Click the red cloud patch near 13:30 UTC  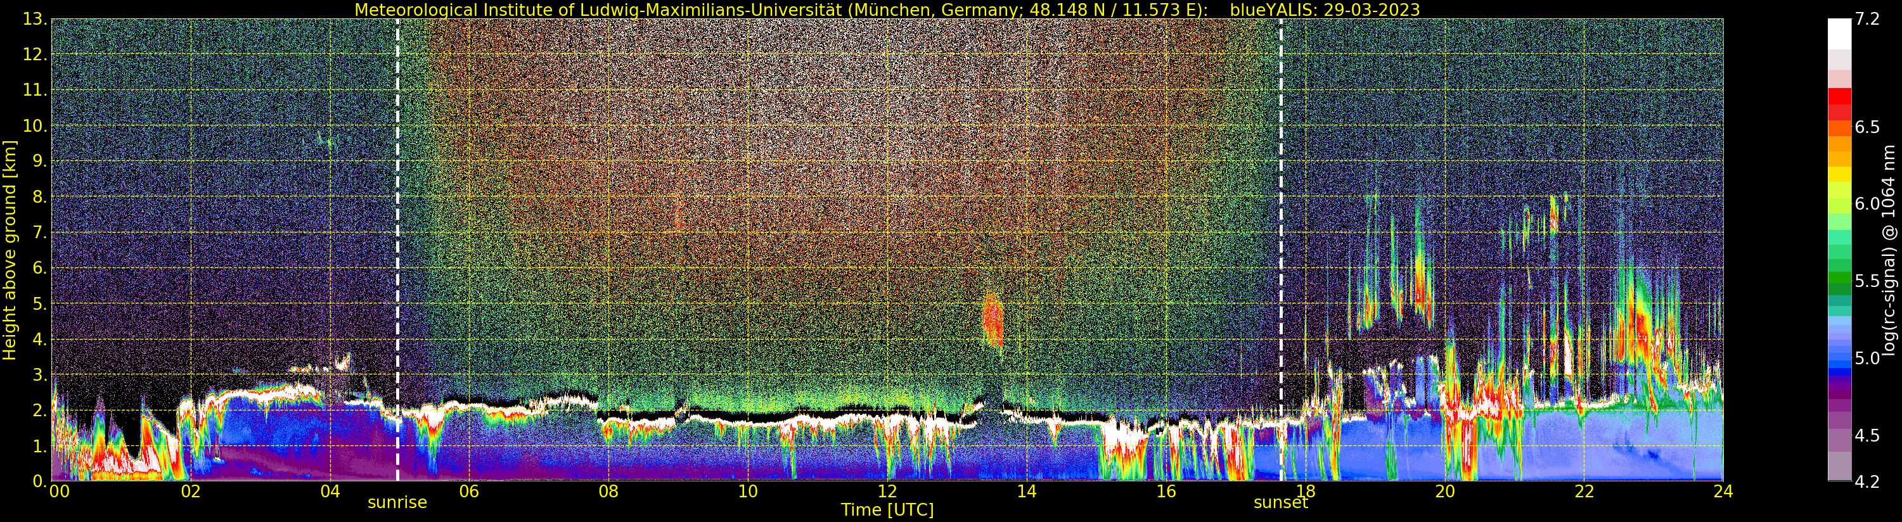993,319
